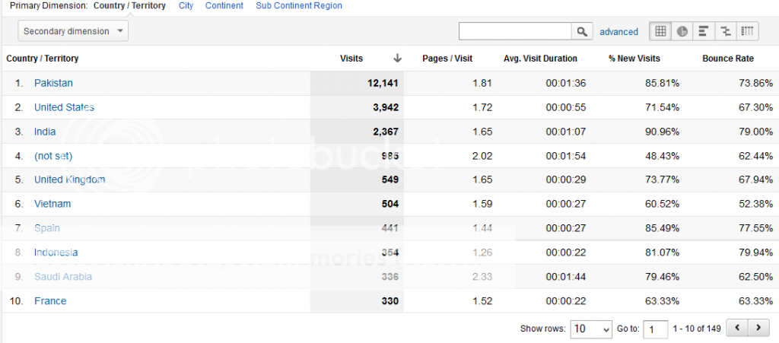Go to next page of results

point(758,328)
